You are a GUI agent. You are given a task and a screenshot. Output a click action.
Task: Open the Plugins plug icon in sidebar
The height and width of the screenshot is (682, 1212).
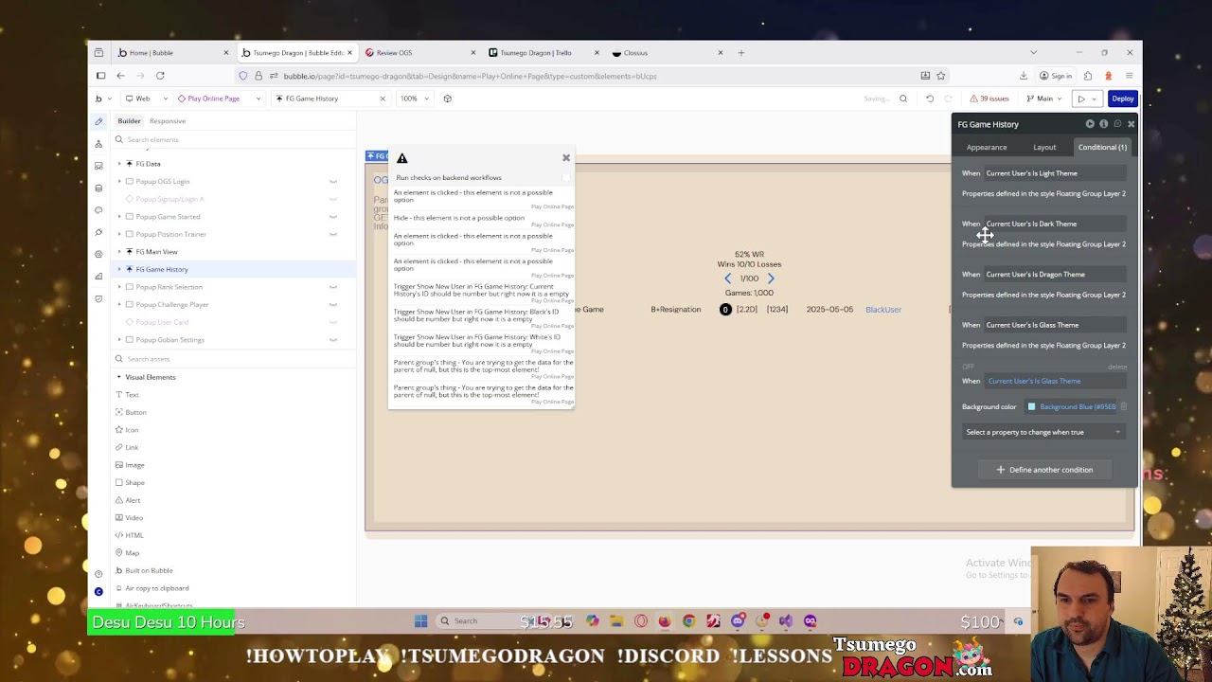(98, 232)
